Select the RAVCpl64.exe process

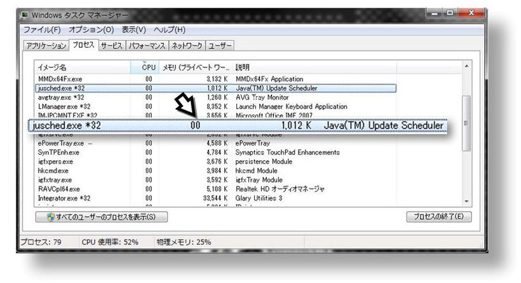pos(215,189)
